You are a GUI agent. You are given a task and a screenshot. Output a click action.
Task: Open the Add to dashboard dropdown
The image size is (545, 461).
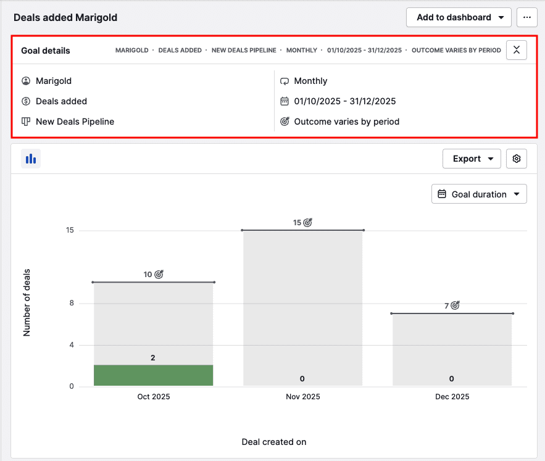[459, 17]
